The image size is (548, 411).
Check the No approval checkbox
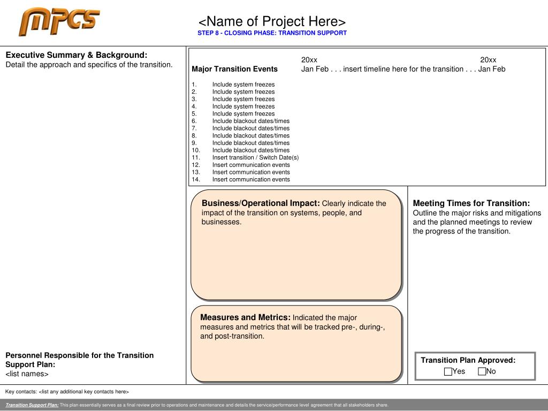pyautogui.click(x=482, y=371)
